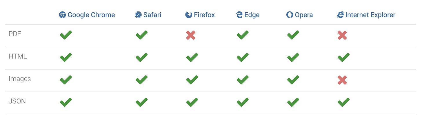Click the Firefox logo icon
The height and width of the screenshot is (123, 422).
coord(189,15)
